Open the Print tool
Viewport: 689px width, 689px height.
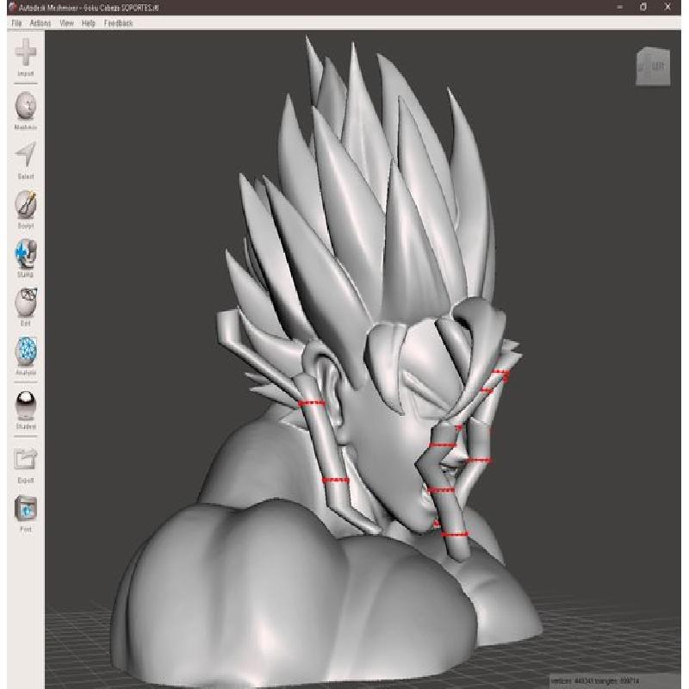click(x=26, y=508)
